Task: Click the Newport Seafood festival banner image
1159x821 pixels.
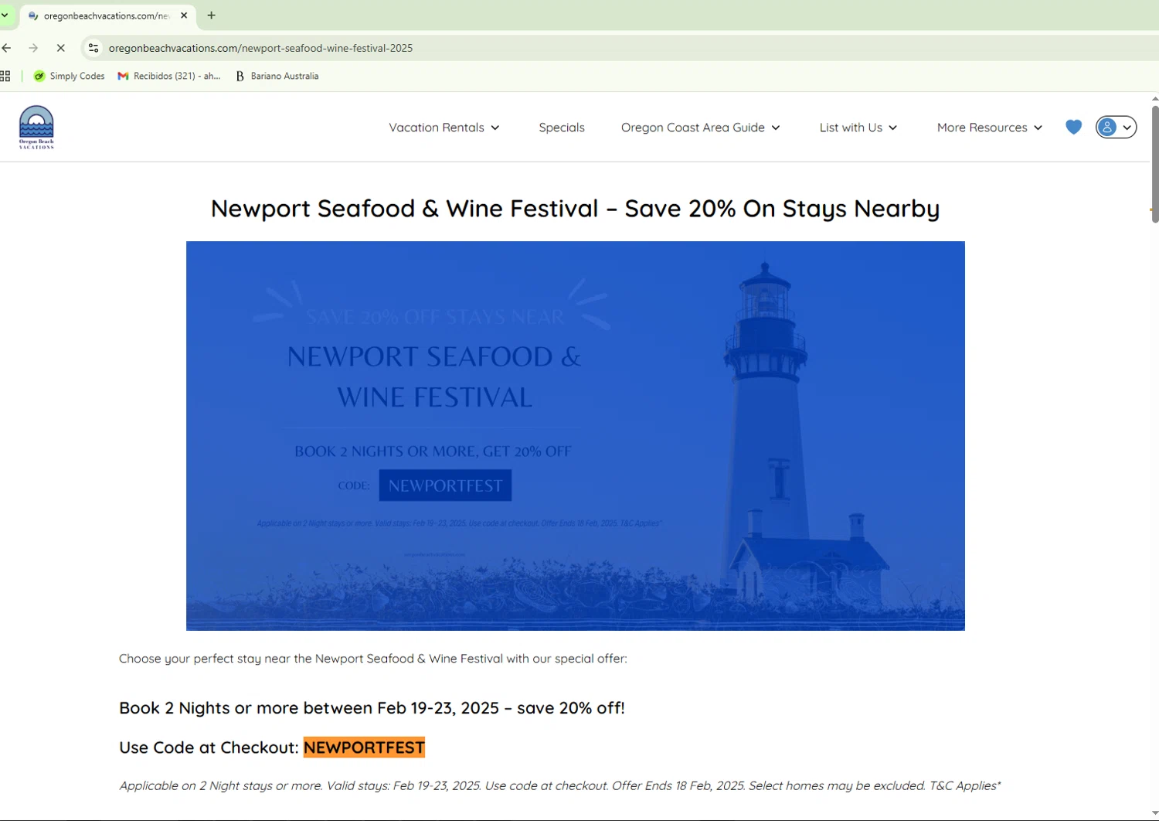Action: coord(576,436)
